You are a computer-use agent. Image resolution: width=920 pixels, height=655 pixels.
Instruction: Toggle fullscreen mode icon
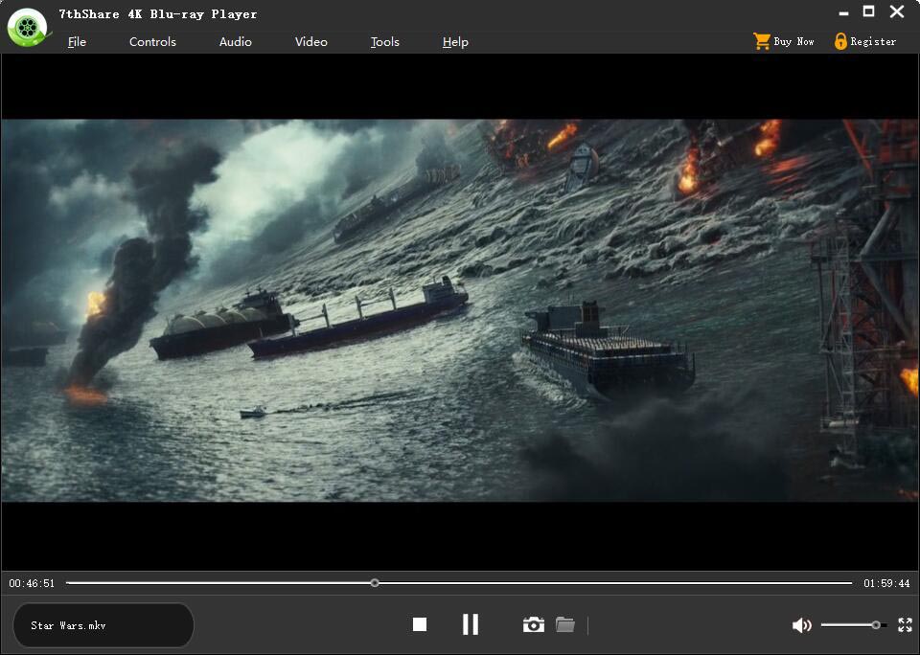click(x=906, y=625)
